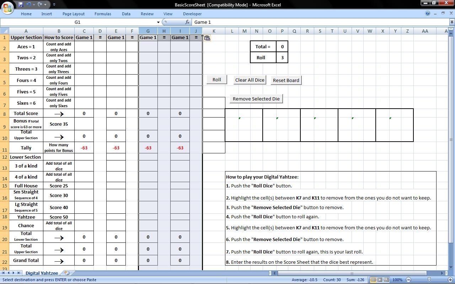Select the Total value cell showing 0
The height and width of the screenshot is (284, 455).
tap(282, 47)
